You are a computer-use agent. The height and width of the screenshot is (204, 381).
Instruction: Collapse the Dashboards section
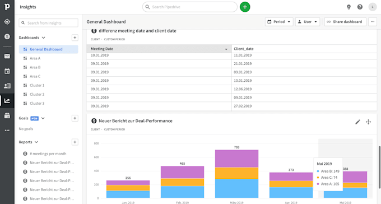[x=44, y=38]
